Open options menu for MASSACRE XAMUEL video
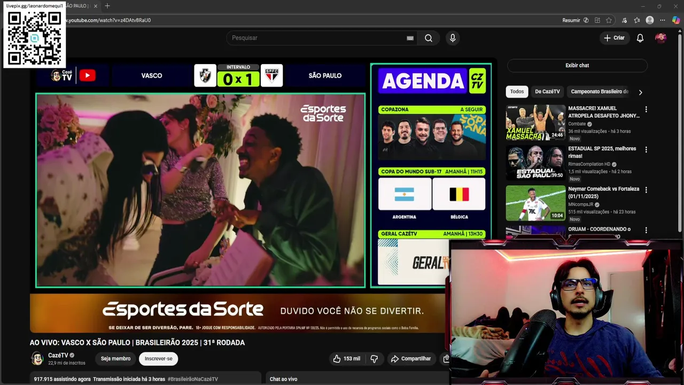The width and height of the screenshot is (684, 385). tap(646, 109)
